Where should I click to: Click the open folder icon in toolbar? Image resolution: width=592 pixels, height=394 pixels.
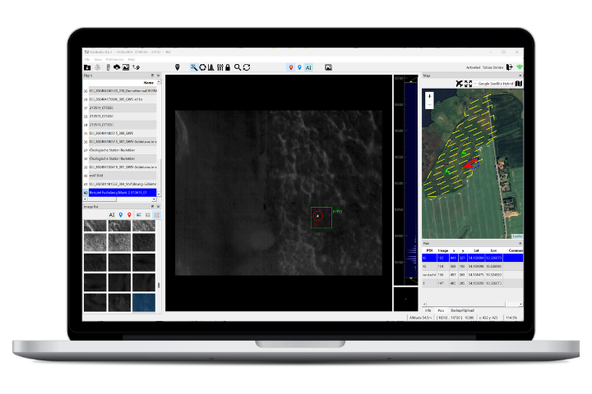coord(88,67)
